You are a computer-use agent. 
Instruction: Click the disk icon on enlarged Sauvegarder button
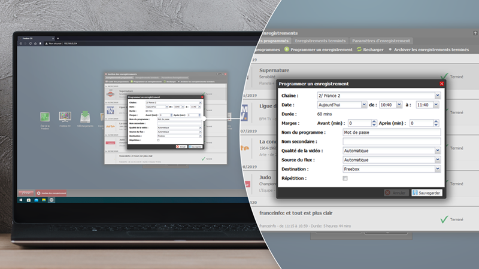pyautogui.click(x=415, y=192)
